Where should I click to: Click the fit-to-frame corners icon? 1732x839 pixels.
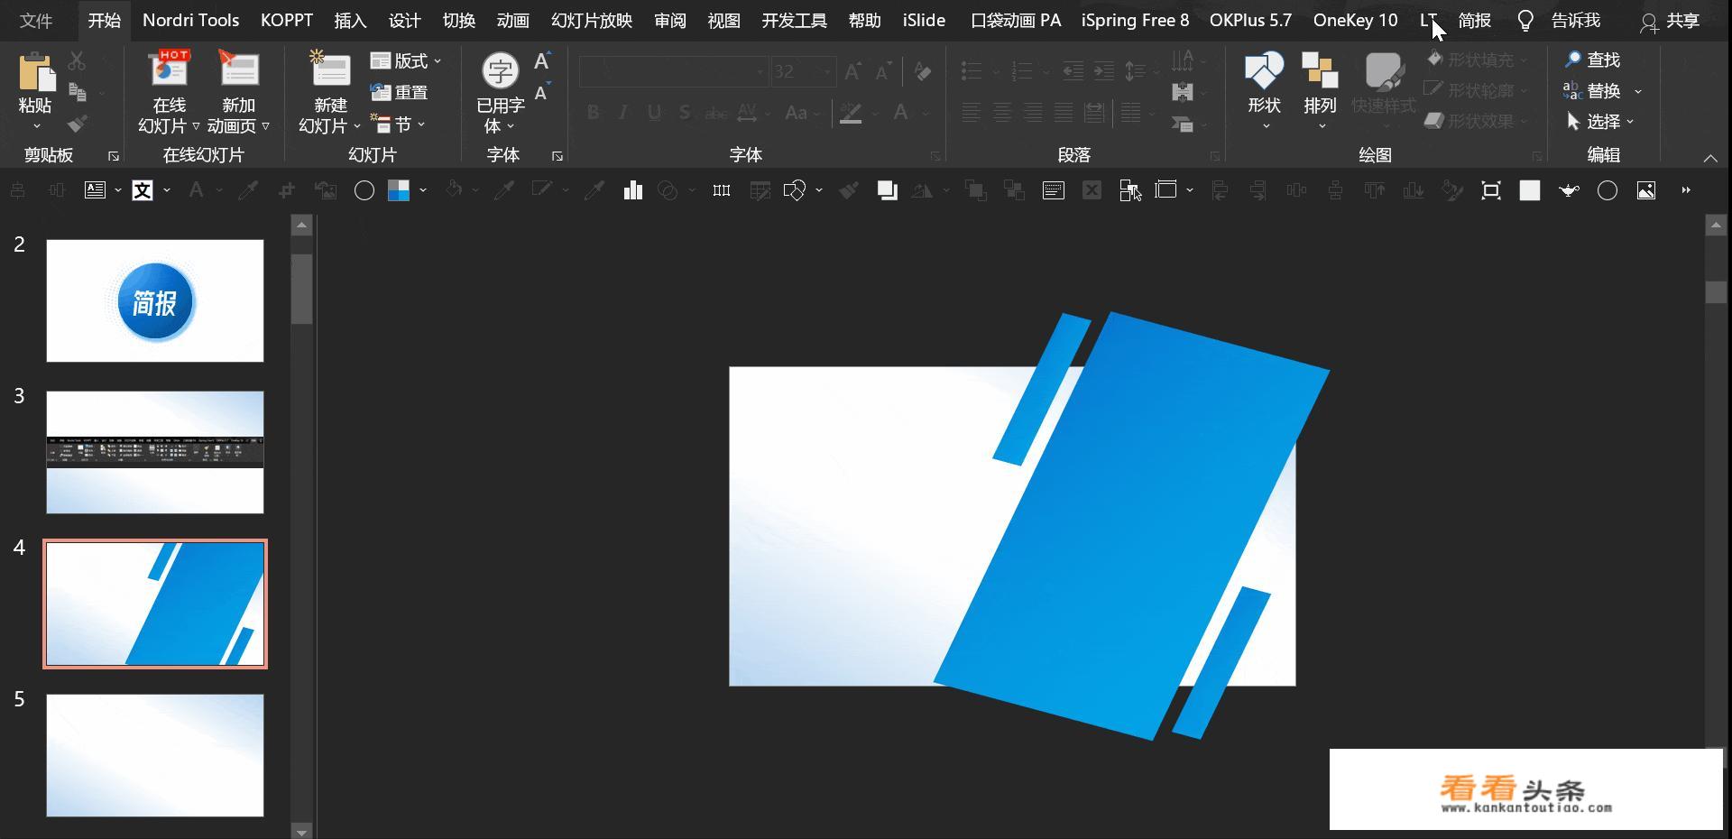click(1491, 190)
